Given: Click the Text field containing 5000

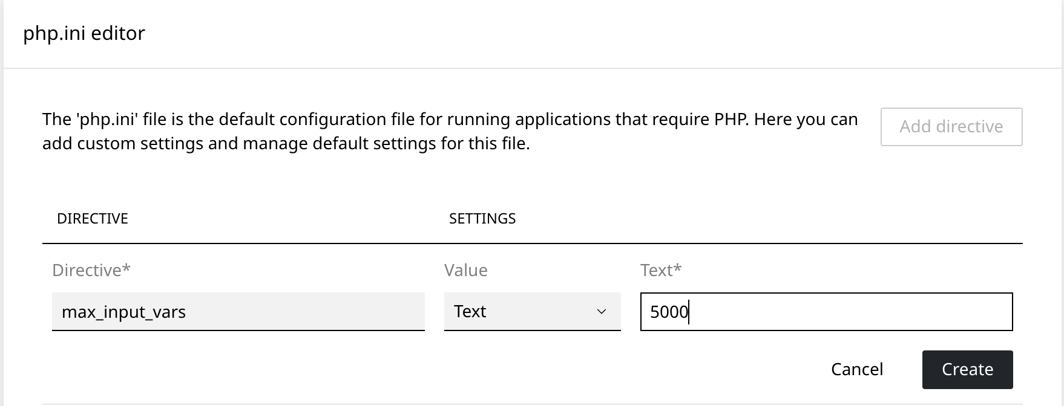Looking at the screenshot, I should pyautogui.click(x=826, y=312).
